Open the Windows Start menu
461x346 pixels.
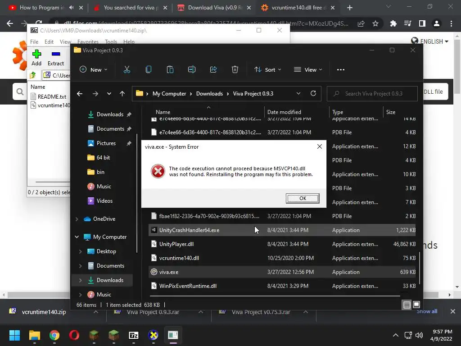coord(14,335)
